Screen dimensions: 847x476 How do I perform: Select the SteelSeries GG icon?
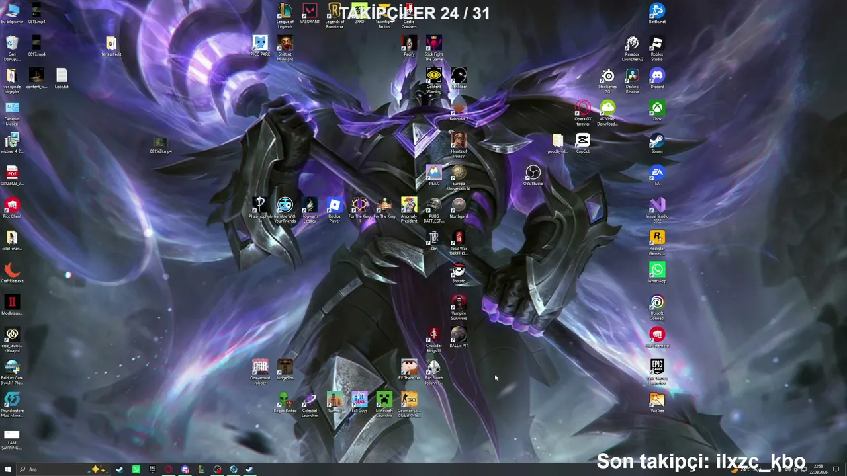(x=607, y=81)
